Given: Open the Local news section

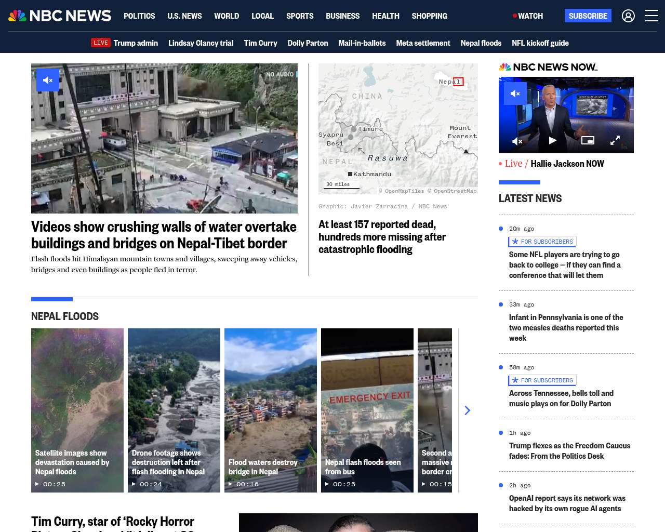Looking at the screenshot, I should click(262, 16).
